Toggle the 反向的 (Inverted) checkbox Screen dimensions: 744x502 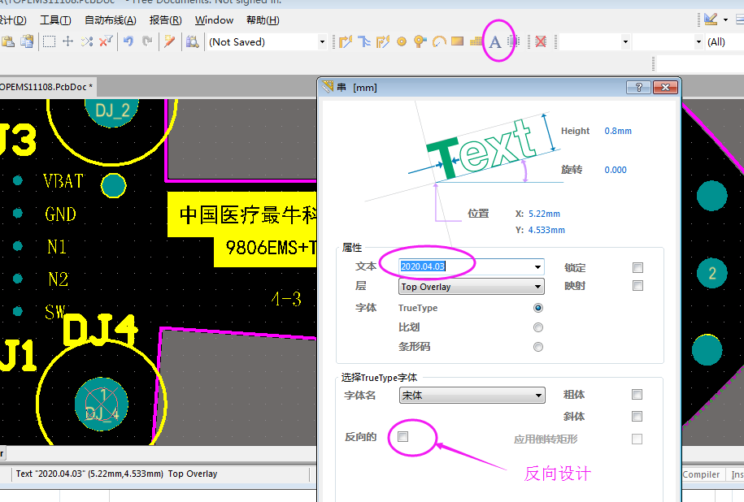pyautogui.click(x=403, y=437)
